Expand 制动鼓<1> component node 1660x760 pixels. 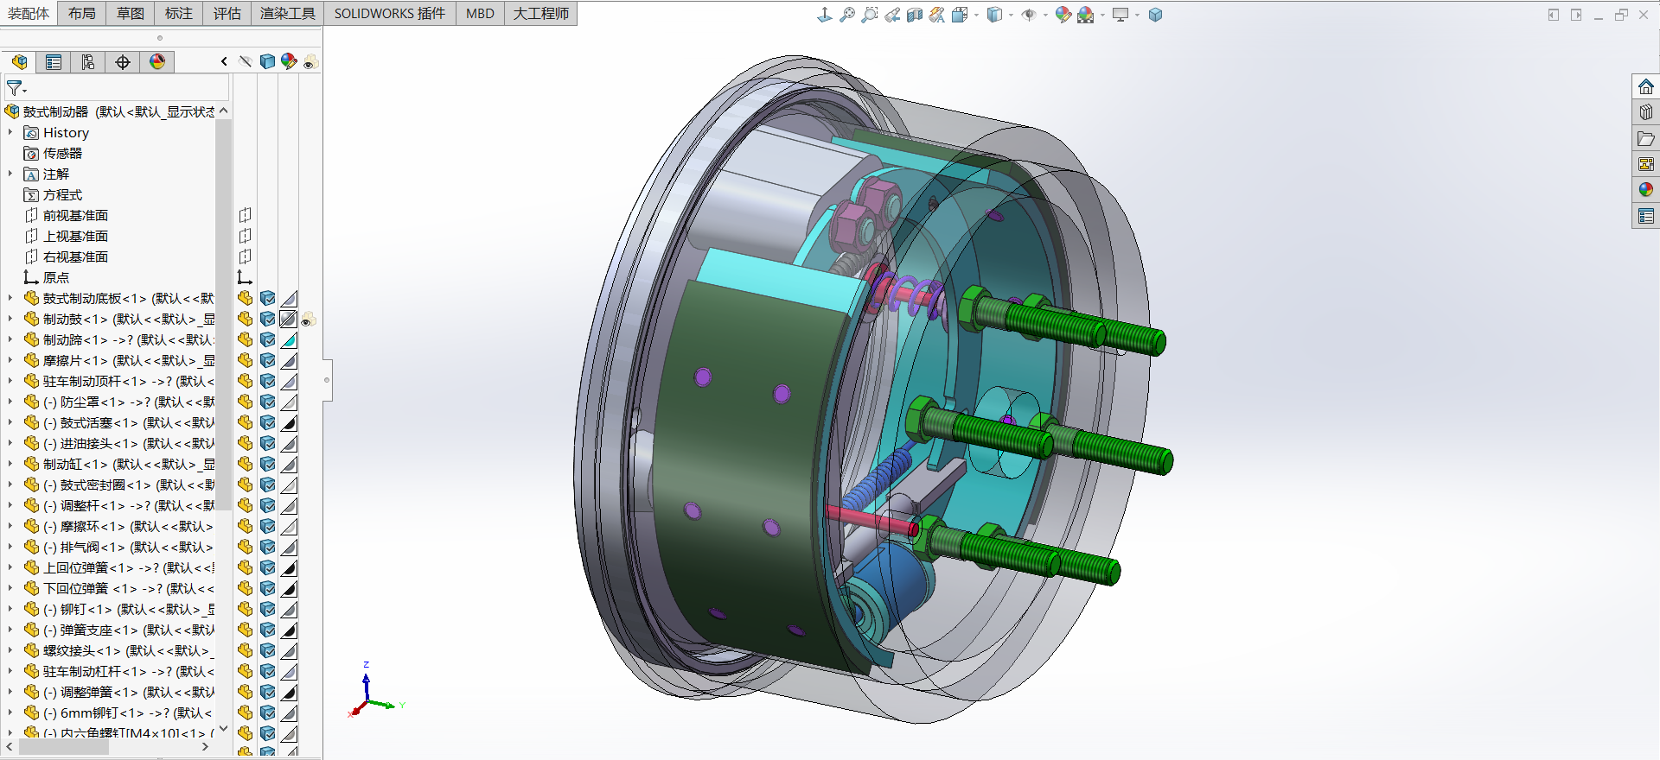(10, 319)
